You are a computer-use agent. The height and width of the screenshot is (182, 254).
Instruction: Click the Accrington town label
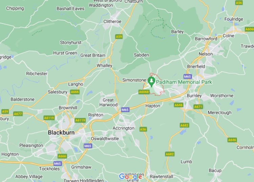(123, 128)
